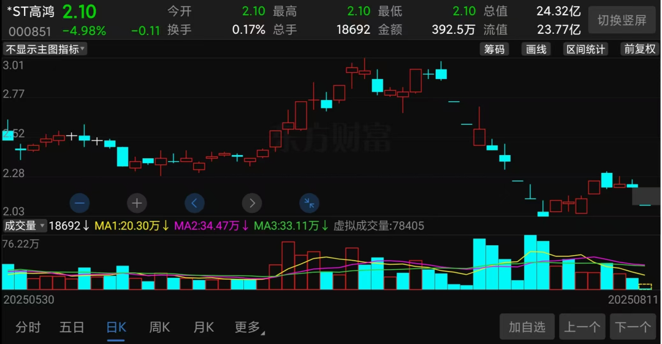Click the 76.22万 volume axis label
Image resolution: width=662 pixels, height=344 pixels.
click(x=21, y=244)
